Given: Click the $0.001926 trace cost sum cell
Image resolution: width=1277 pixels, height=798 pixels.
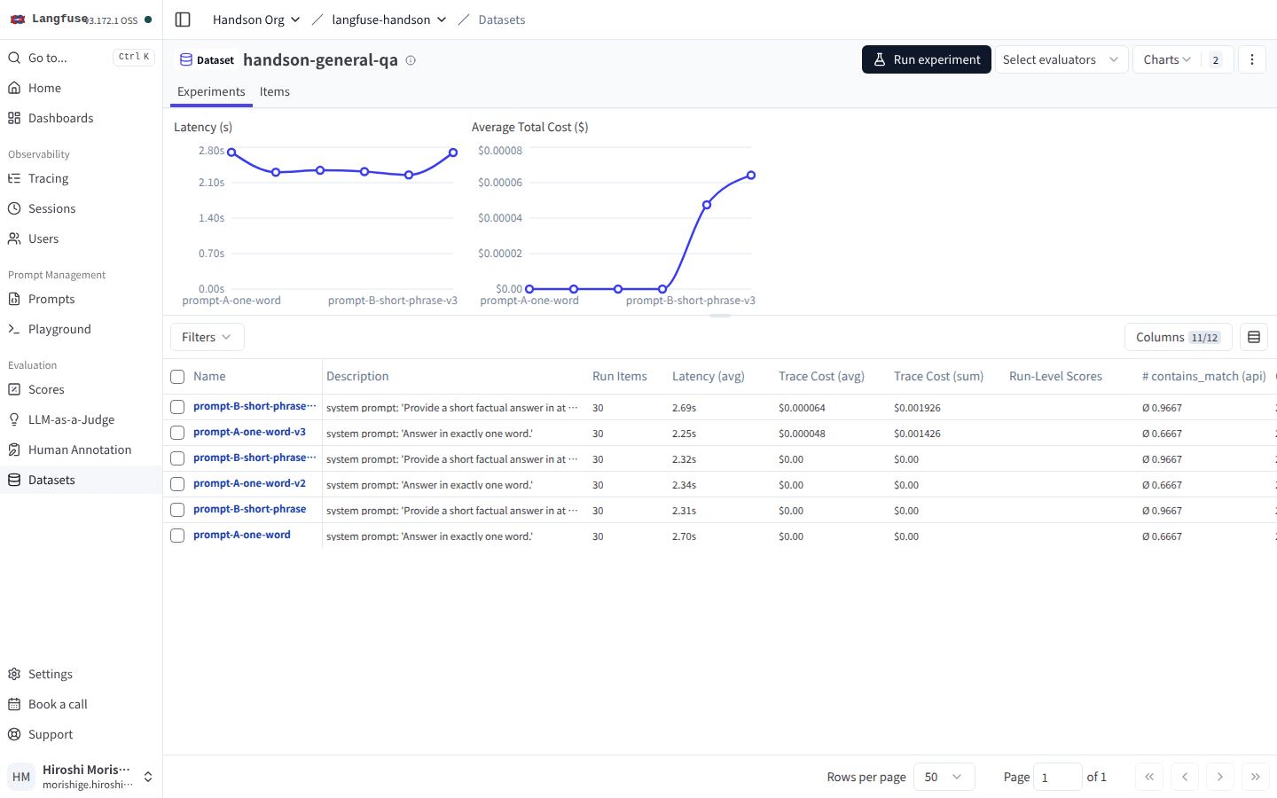Looking at the screenshot, I should (917, 408).
